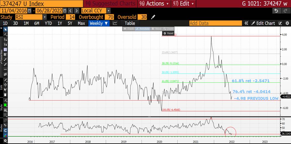The width and height of the screenshot is (291, 144).
Task: Pick the percent change measurement tool
Action: [x=5, y=39]
